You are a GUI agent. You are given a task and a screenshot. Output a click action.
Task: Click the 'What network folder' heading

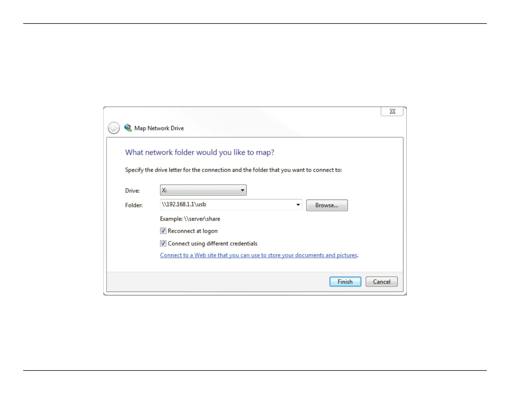200,152
